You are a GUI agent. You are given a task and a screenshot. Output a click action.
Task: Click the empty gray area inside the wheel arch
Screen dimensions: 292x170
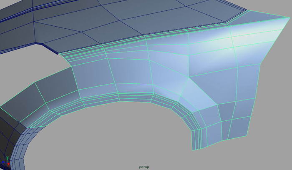click(x=125, y=137)
